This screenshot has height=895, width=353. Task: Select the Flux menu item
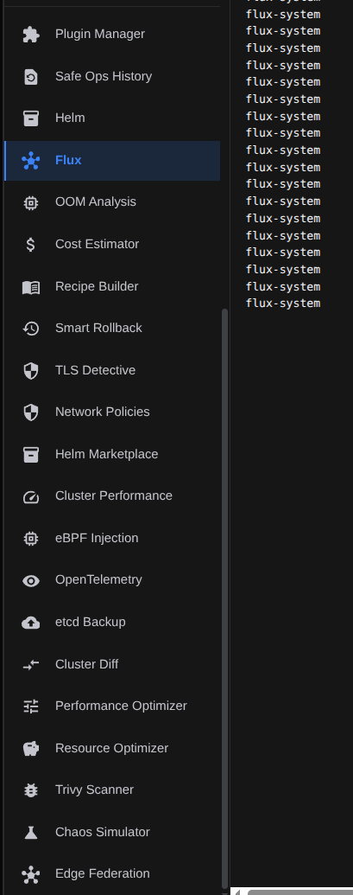pos(112,160)
